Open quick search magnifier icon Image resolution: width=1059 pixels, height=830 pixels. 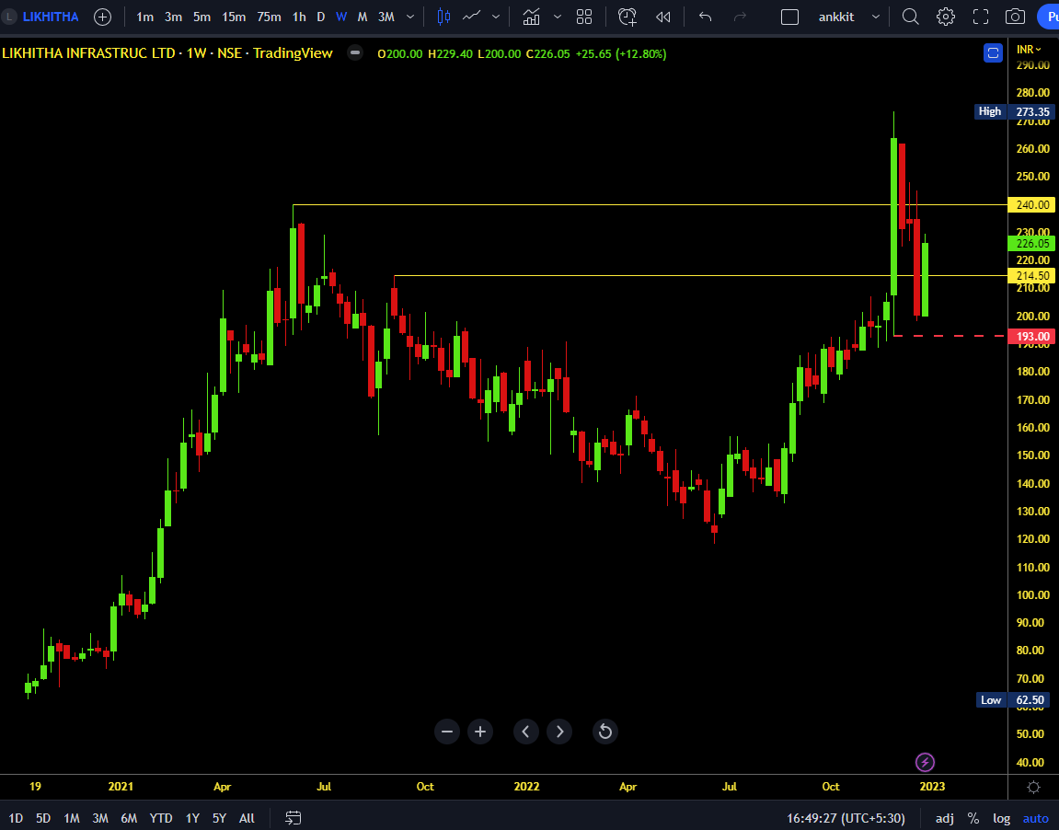911,17
